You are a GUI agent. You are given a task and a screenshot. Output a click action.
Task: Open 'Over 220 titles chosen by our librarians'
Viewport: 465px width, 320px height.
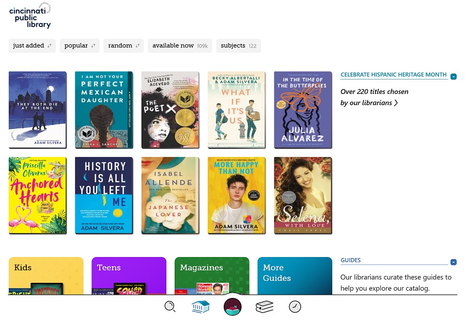[374, 97]
